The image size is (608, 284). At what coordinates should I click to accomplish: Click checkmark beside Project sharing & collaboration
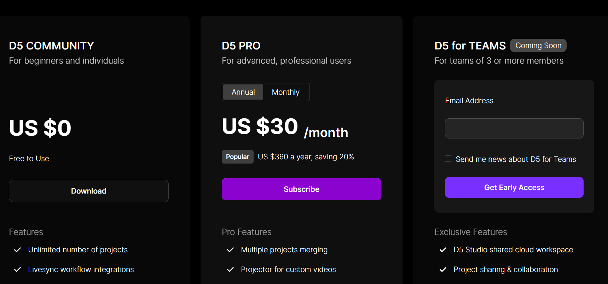coord(443,270)
